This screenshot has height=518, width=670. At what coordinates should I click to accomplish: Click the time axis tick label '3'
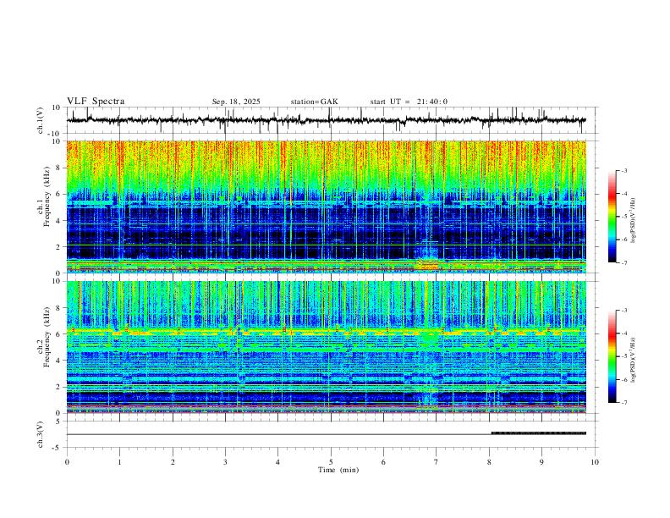click(225, 462)
